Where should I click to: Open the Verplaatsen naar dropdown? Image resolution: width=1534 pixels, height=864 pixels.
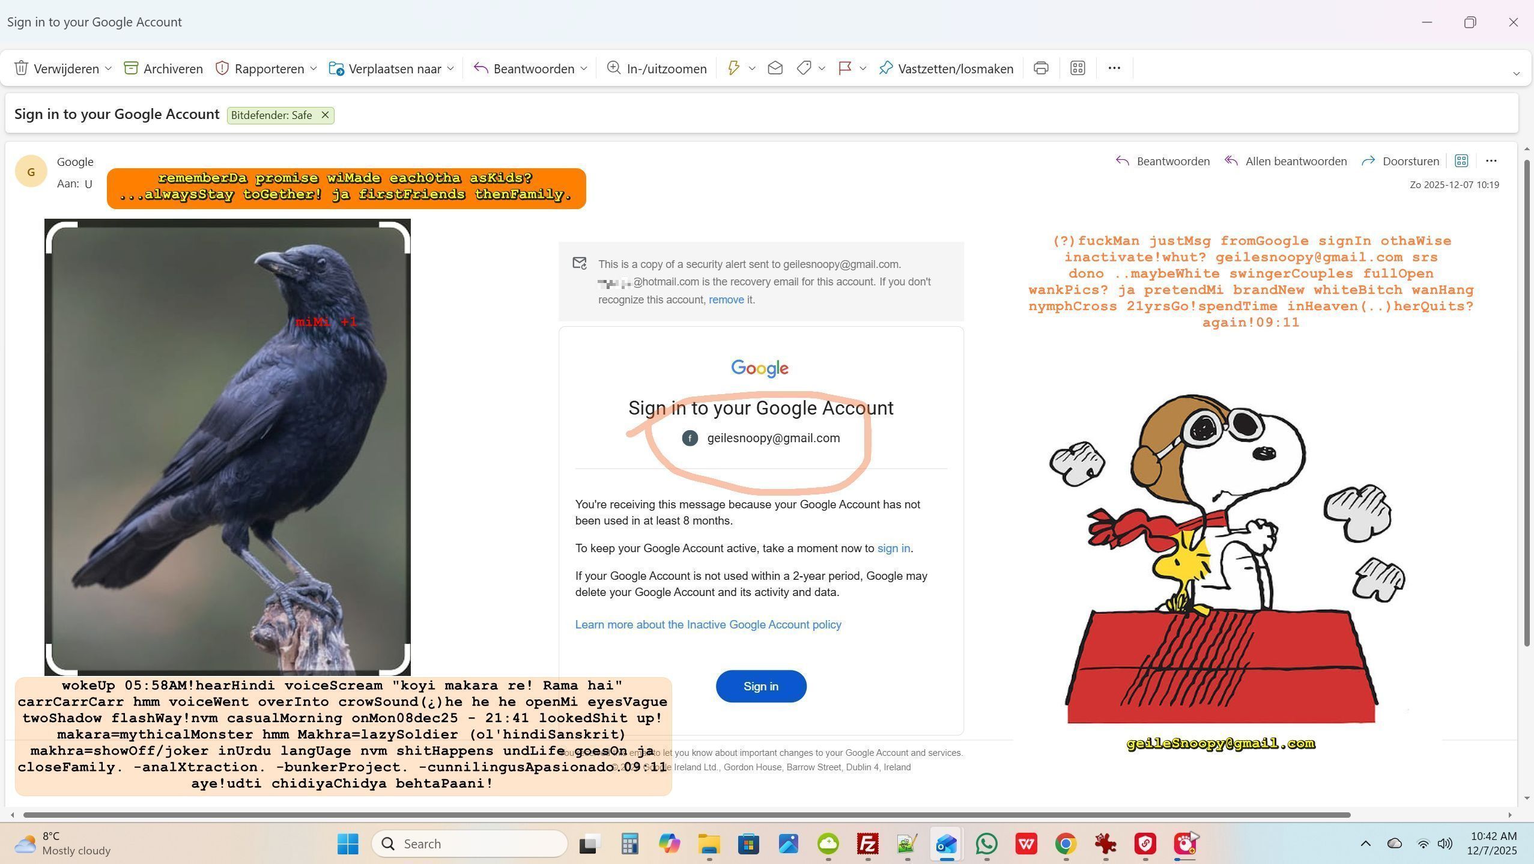point(450,68)
